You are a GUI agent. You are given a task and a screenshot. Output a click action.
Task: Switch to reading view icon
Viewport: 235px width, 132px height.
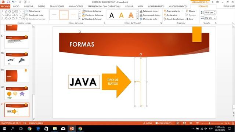point(191,123)
